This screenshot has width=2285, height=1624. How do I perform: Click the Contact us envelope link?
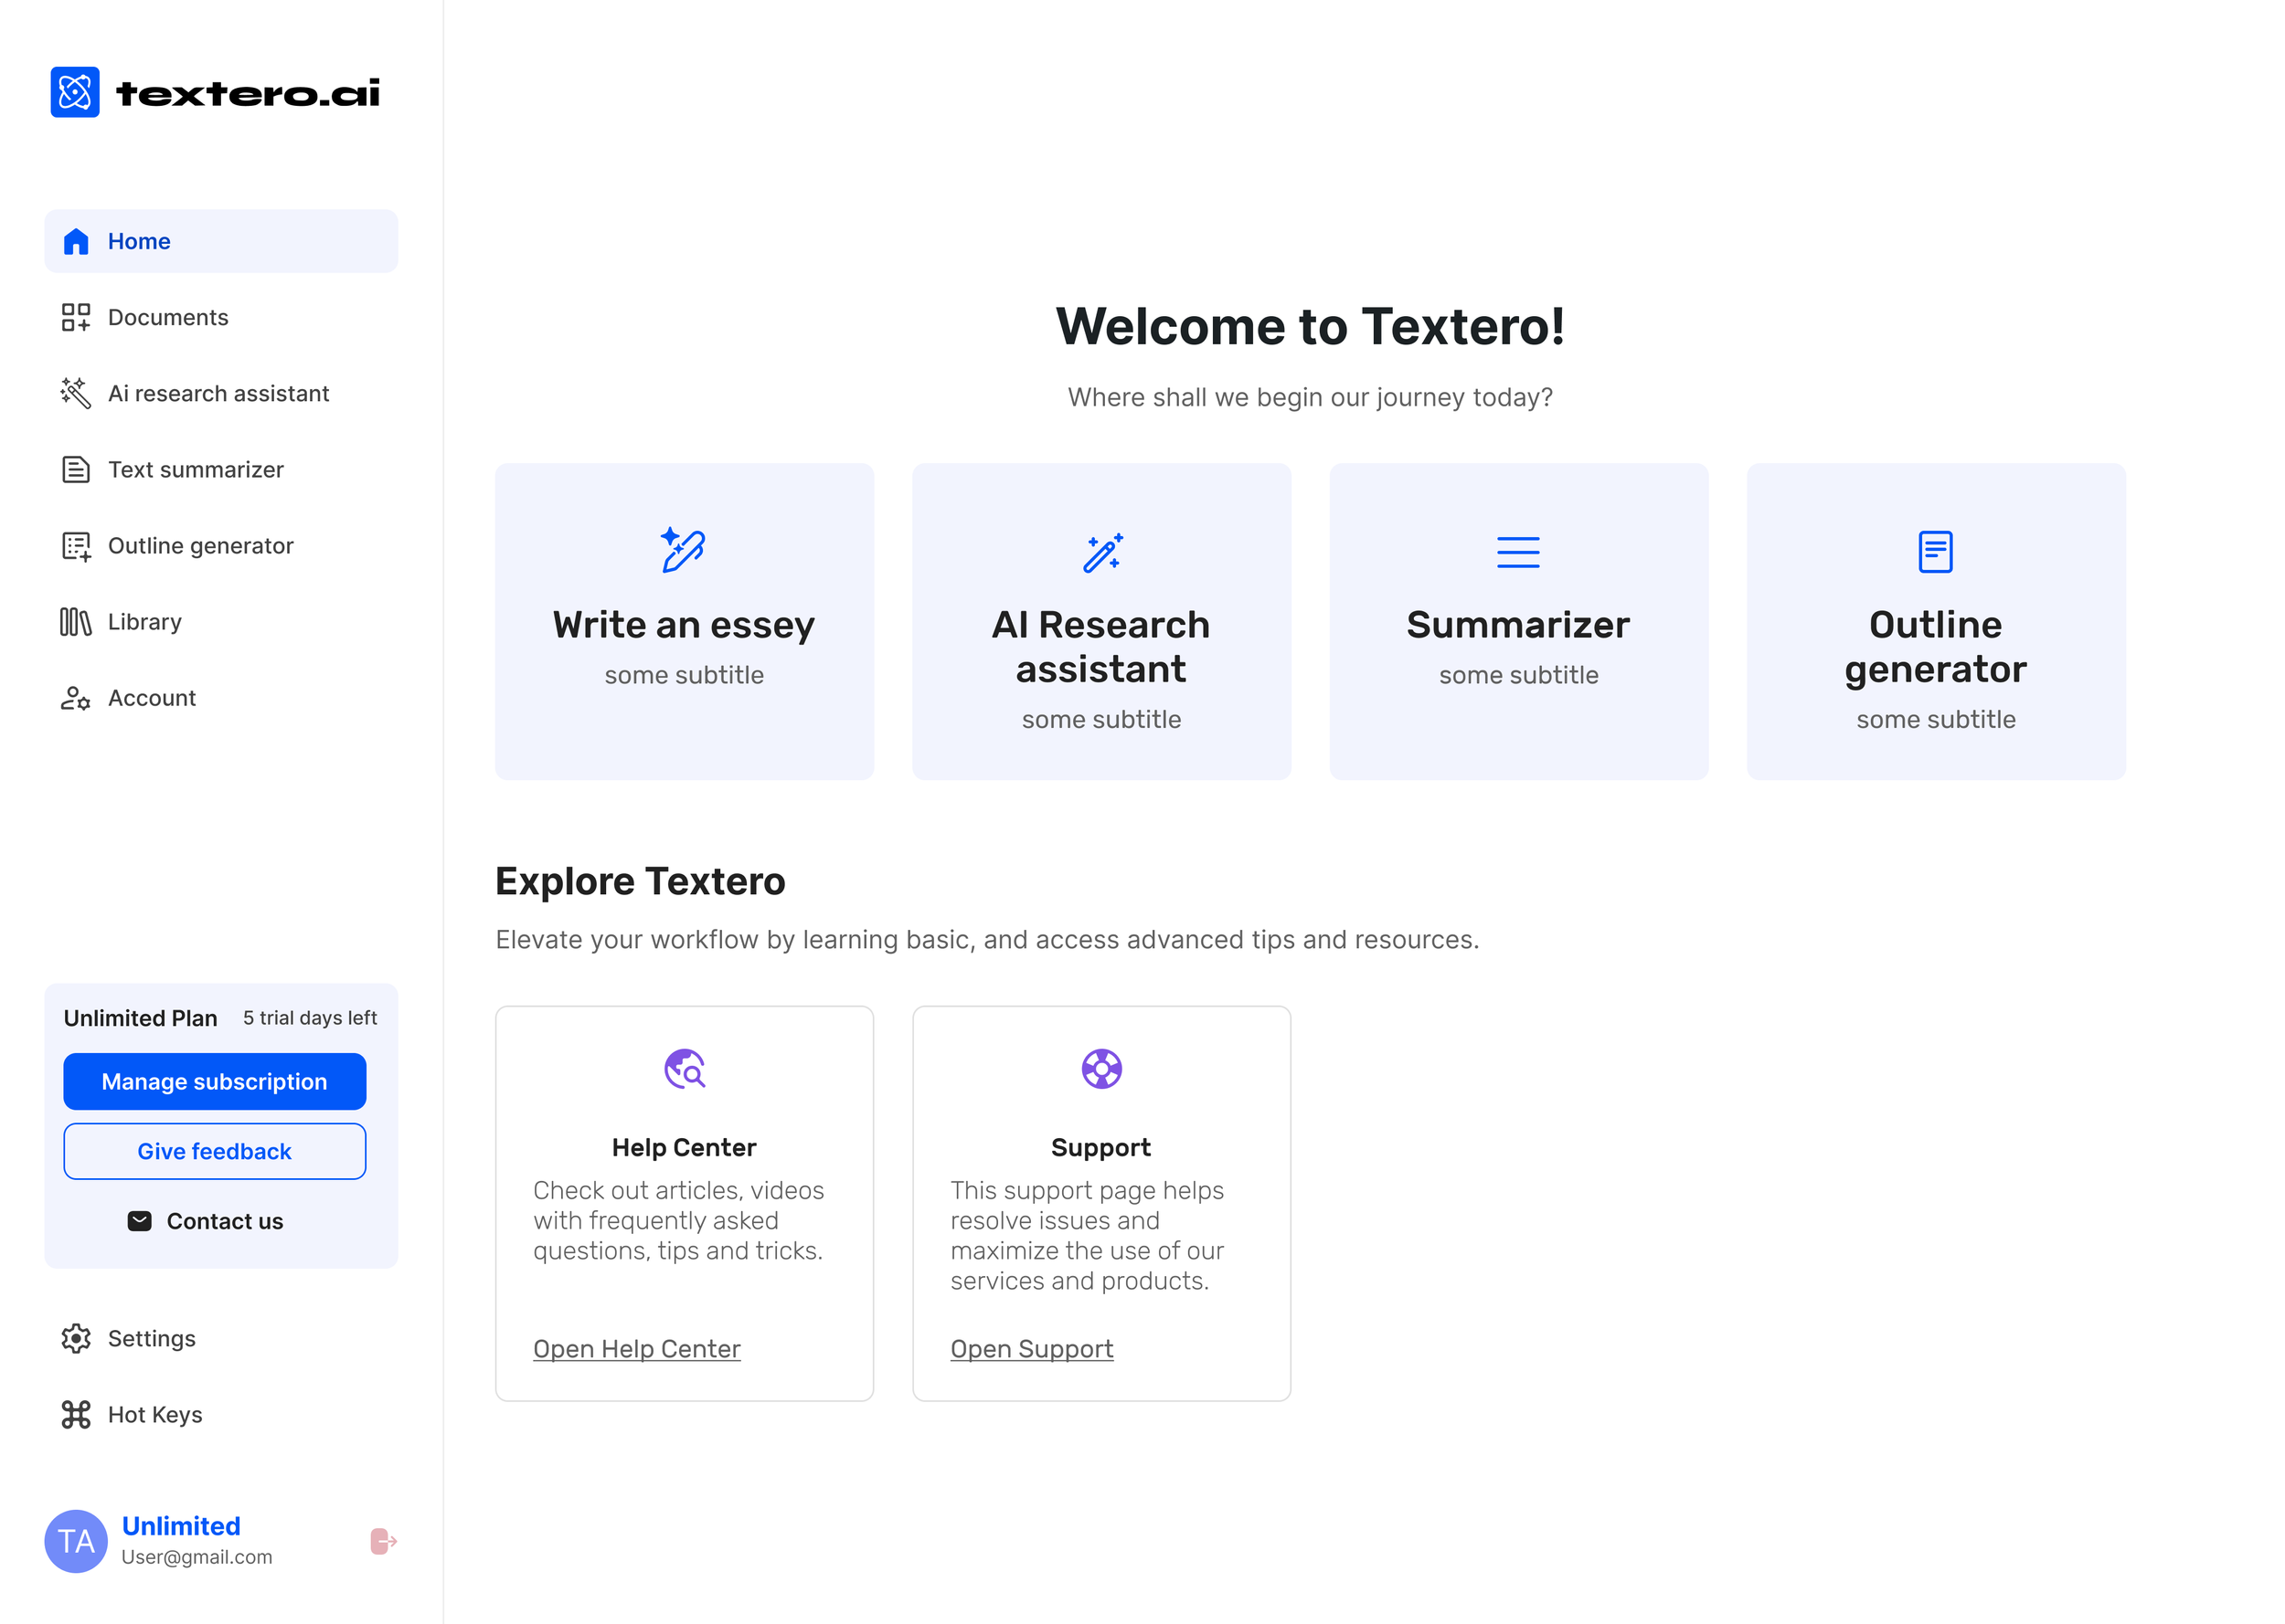tap(206, 1221)
